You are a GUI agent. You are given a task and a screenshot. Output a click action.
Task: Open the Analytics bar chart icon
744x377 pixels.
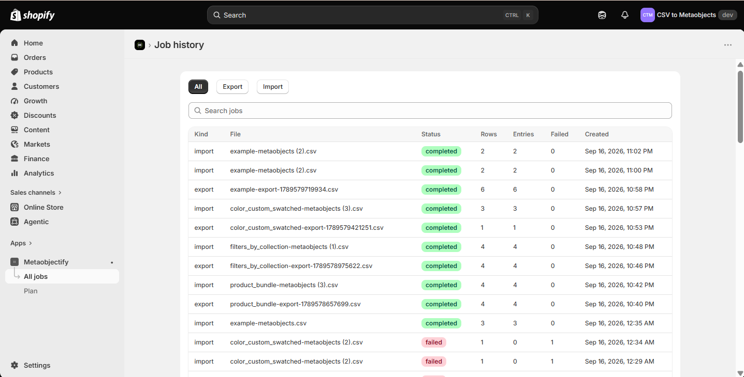[14, 173]
